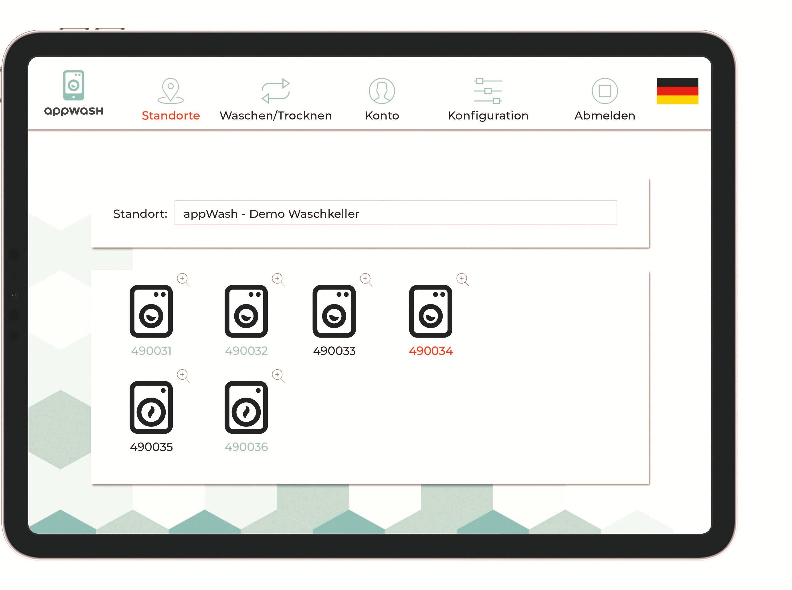Click the red 490034 machine label
The image size is (792, 590).
click(430, 351)
